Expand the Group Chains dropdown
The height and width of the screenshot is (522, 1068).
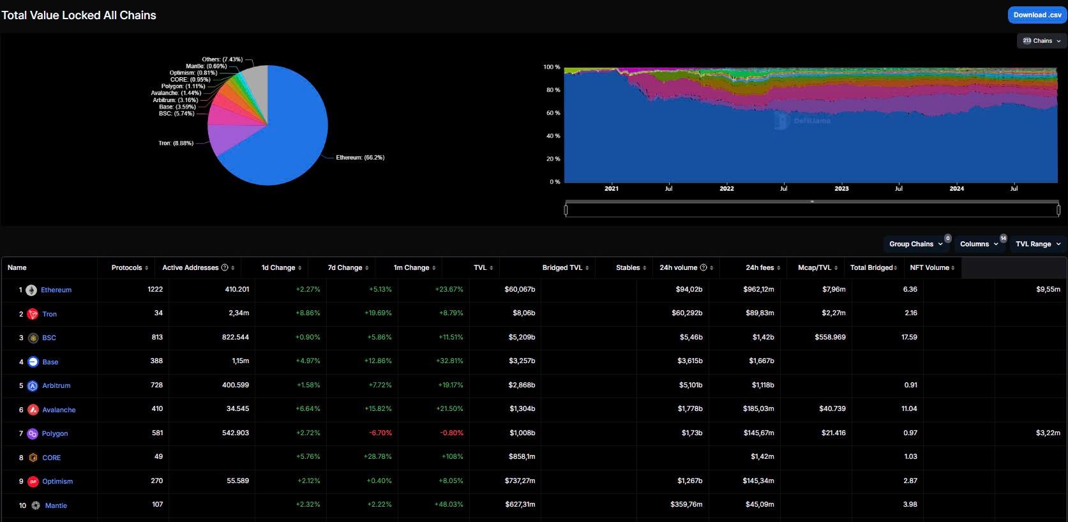915,244
